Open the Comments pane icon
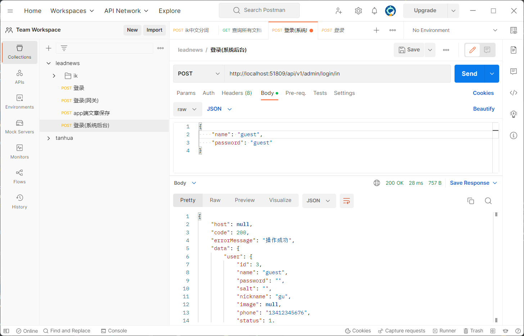This screenshot has height=336, width=524. coord(514,71)
